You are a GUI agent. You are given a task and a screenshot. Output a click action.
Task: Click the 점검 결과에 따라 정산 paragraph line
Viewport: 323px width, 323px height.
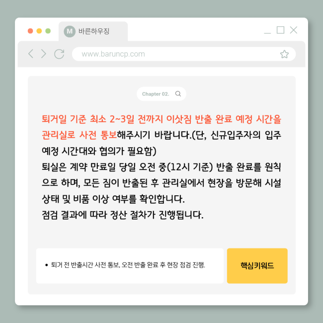click(x=123, y=215)
